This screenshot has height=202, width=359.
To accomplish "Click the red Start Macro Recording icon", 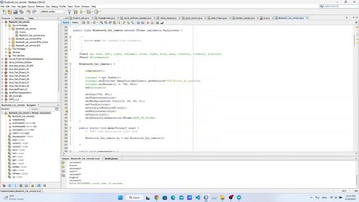I will (x=148, y=22).
